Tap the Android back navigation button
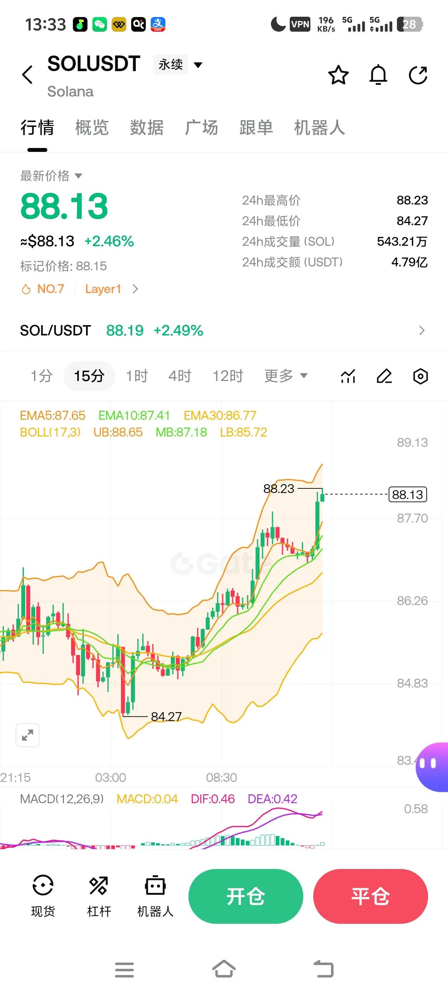Screen dimensions: 448x996 point(324,969)
